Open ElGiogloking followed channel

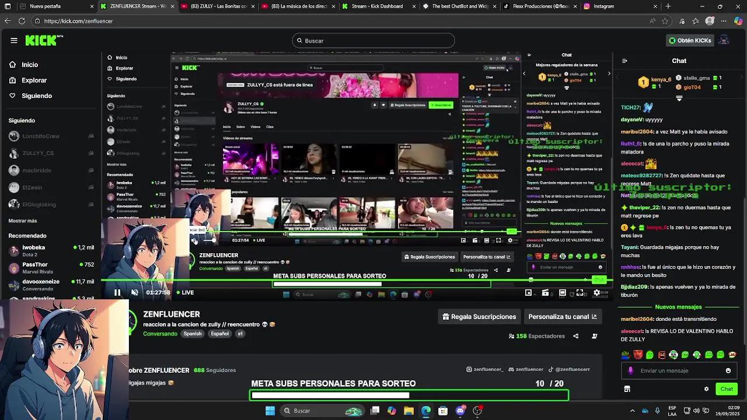(51, 204)
